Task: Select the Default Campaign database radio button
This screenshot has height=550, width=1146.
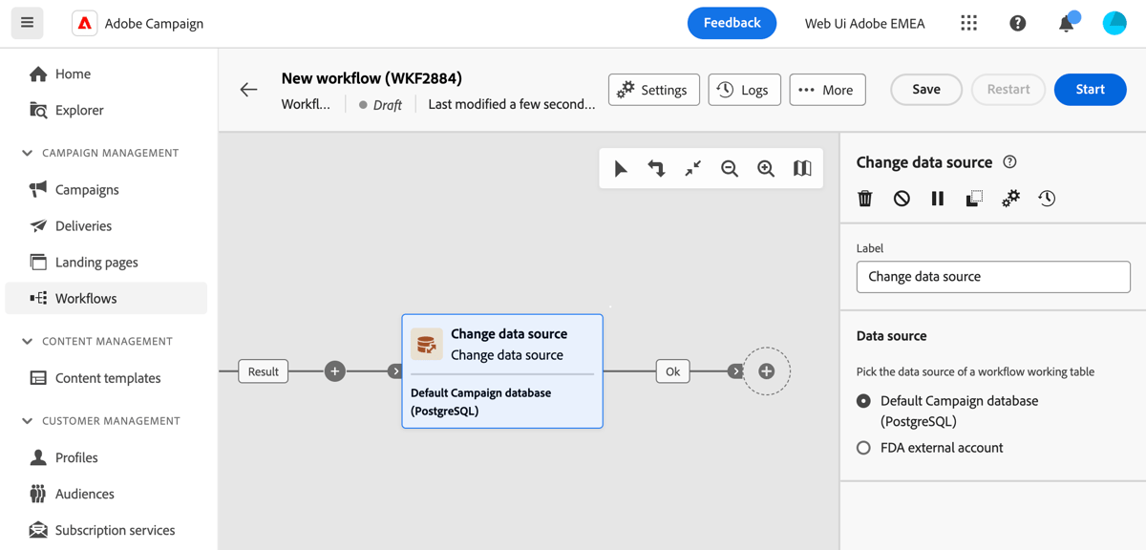Action: point(862,400)
